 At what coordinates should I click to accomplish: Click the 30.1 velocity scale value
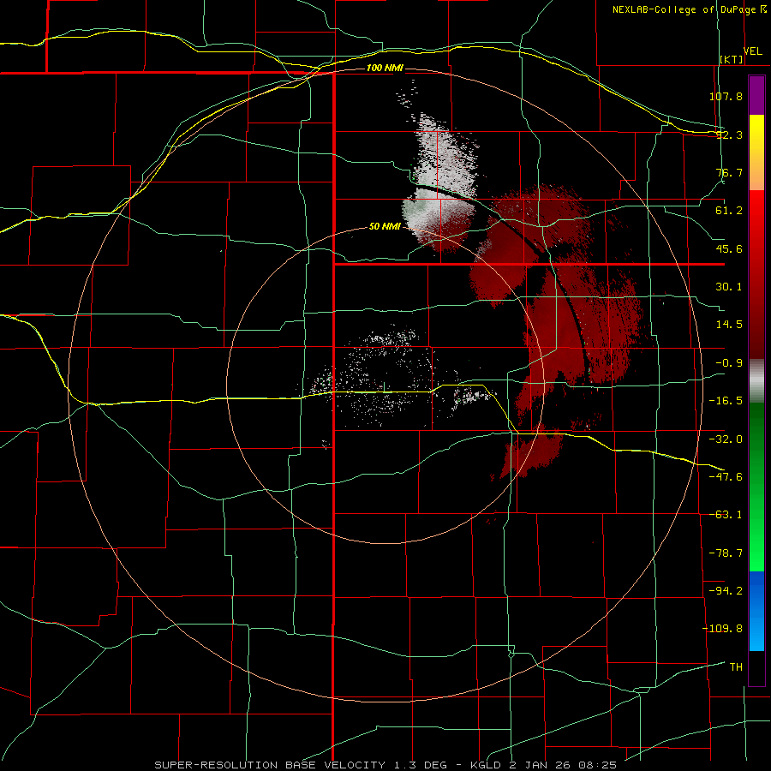[x=729, y=287]
